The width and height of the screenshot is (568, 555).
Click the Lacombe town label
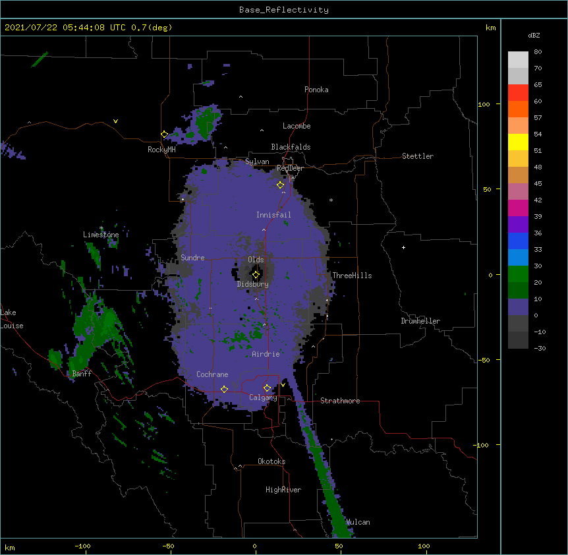[x=297, y=126]
